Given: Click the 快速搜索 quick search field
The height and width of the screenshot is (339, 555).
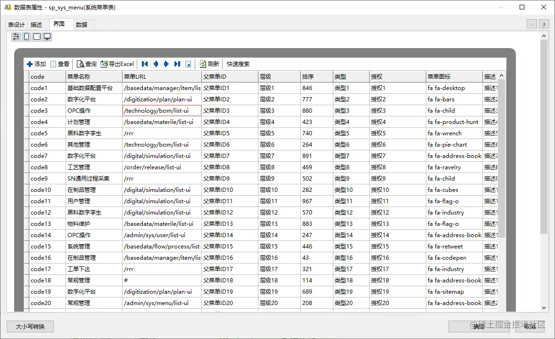Looking at the screenshot, I should pyautogui.click(x=238, y=64).
